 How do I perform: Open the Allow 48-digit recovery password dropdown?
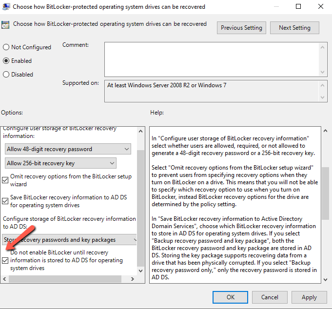68,149
